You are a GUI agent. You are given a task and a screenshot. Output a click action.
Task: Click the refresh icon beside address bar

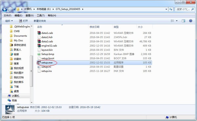[171, 9]
